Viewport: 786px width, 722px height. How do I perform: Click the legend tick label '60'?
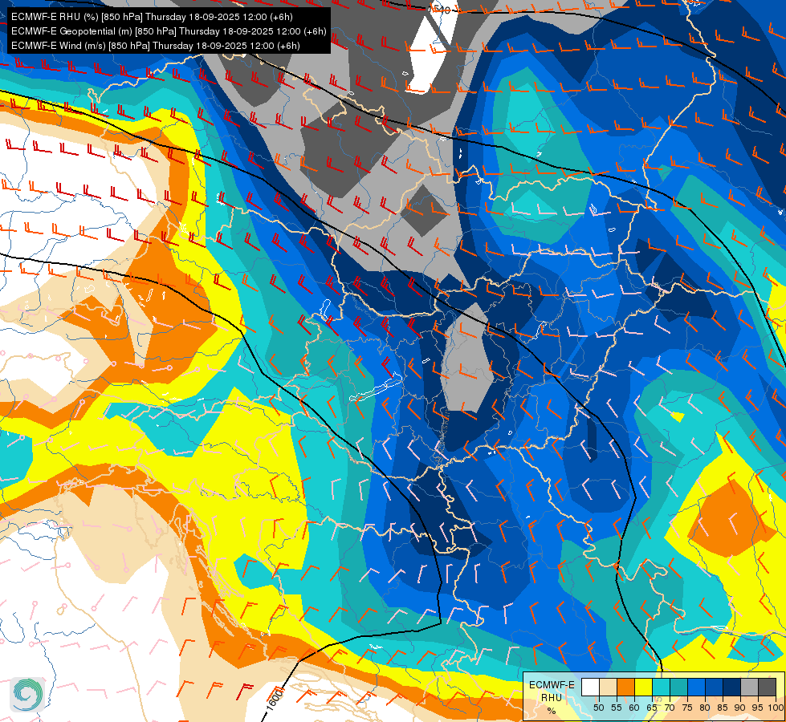(x=634, y=708)
